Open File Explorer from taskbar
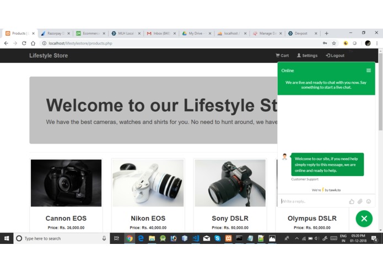The height and width of the screenshot is (272, 383). pos(152,238)
